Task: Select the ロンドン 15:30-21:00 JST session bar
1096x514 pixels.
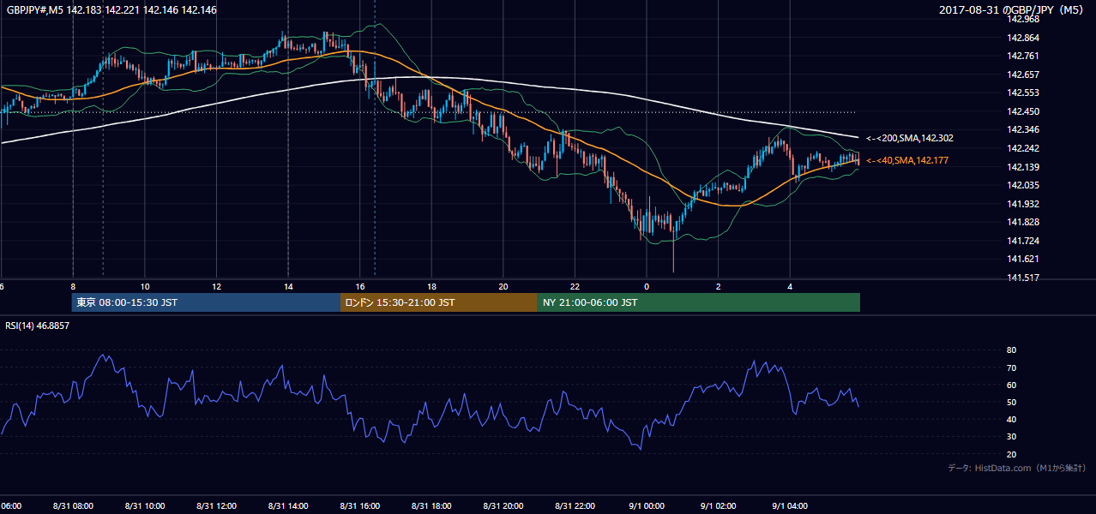Action: tap(439, 302)
